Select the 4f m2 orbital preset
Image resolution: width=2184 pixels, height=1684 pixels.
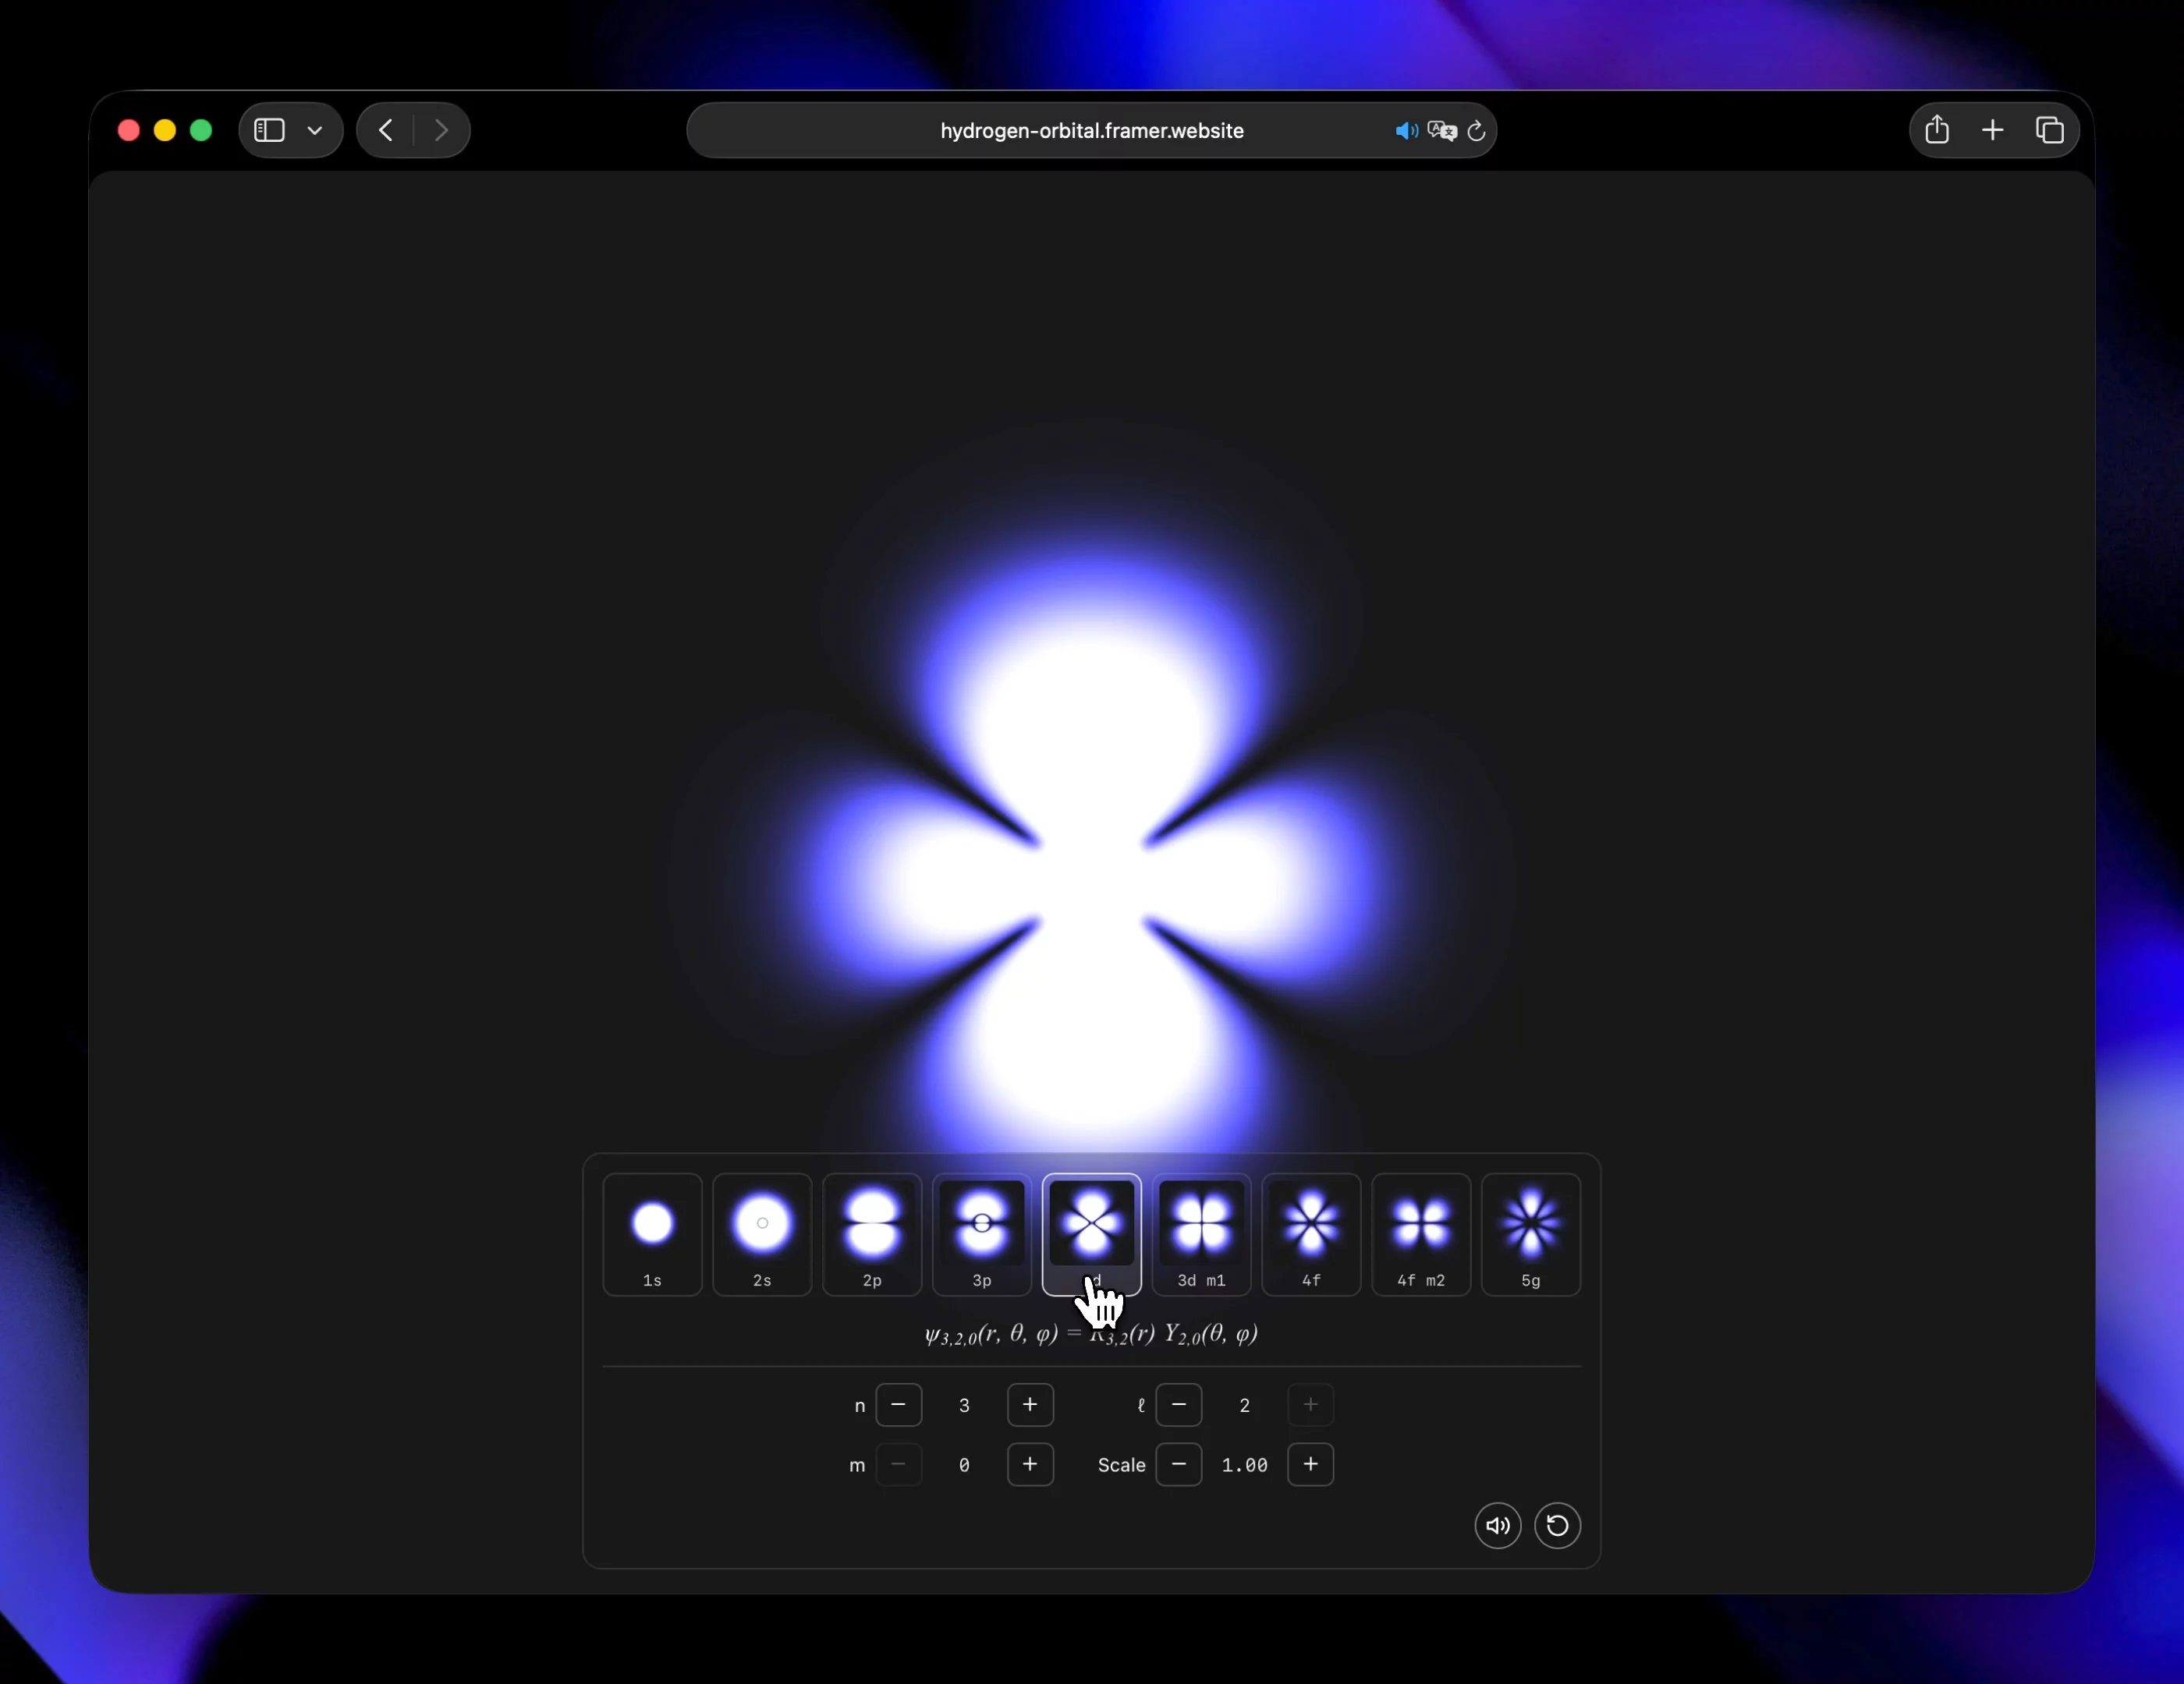1421,1234
